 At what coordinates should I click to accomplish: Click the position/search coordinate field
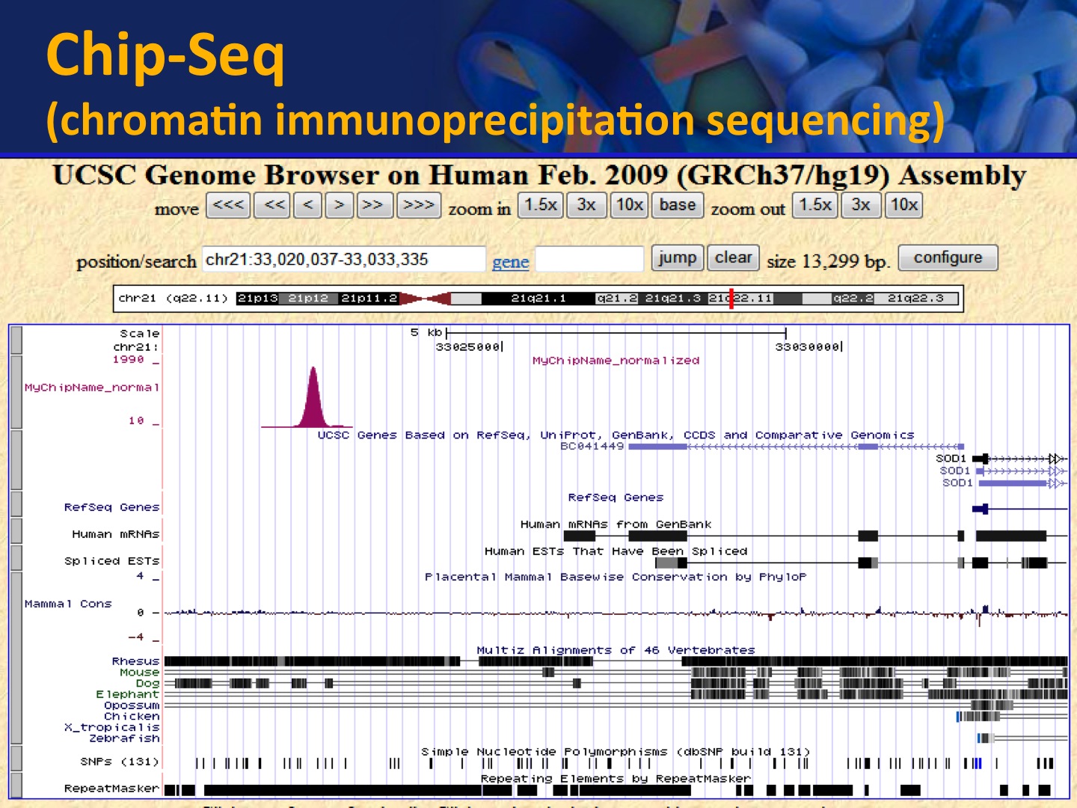343,260
